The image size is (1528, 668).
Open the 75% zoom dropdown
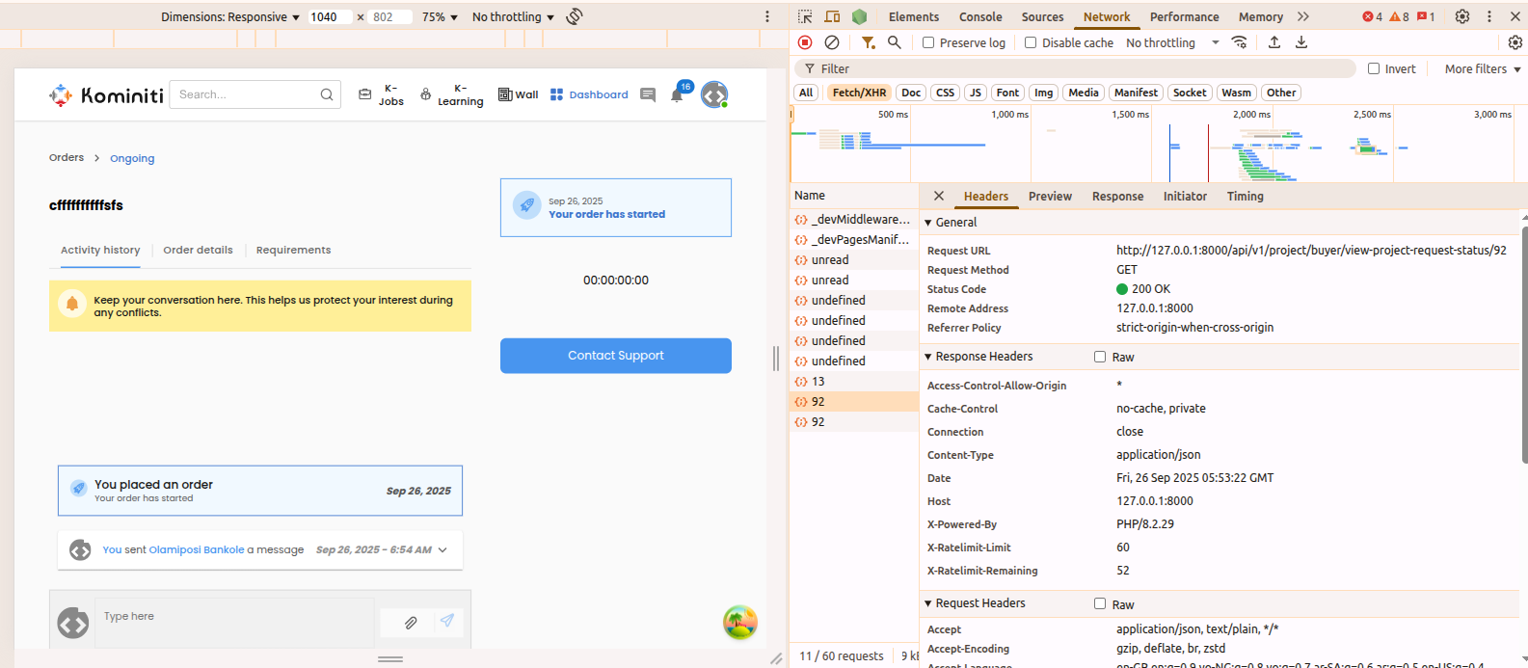coord(440,16)
